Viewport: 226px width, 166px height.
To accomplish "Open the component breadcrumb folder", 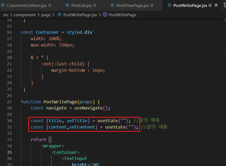I will (x=25, y=15).
